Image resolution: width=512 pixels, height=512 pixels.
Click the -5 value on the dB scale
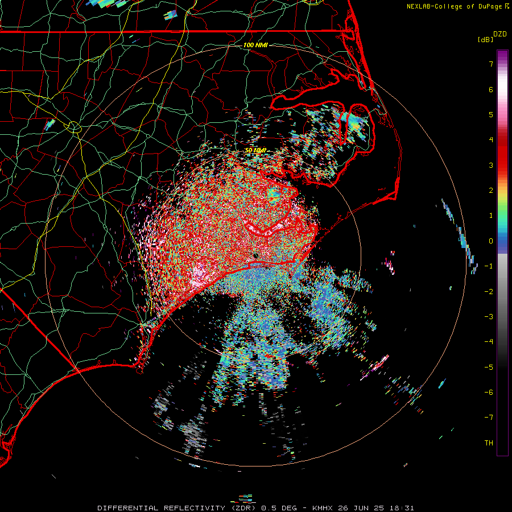click(x=489, y=368)
